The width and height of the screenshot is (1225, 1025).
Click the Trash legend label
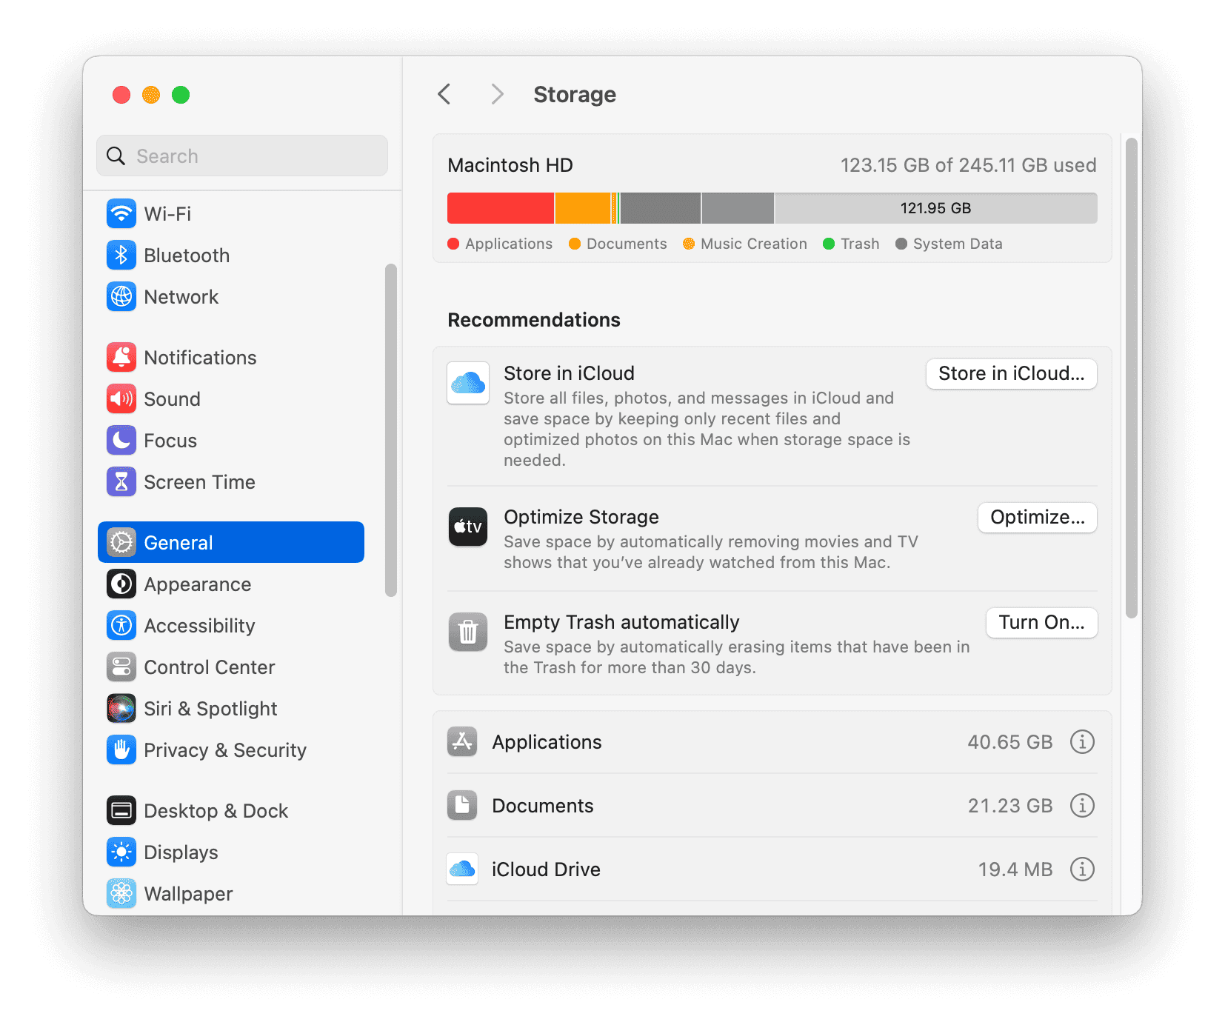pyautogui.click(x=860, y=244)
